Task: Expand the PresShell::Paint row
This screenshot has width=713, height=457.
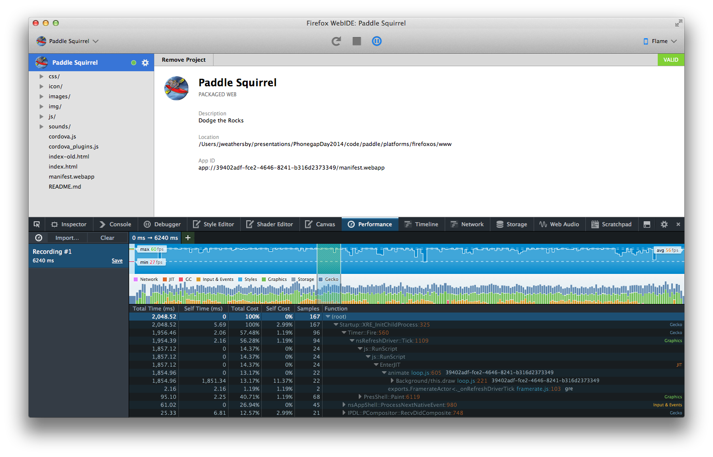Action: 360,397
